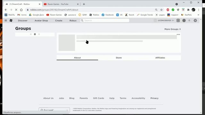Open Robux in Roblox navbar
The height and width of the screenshot is (115, 205).
73,20
